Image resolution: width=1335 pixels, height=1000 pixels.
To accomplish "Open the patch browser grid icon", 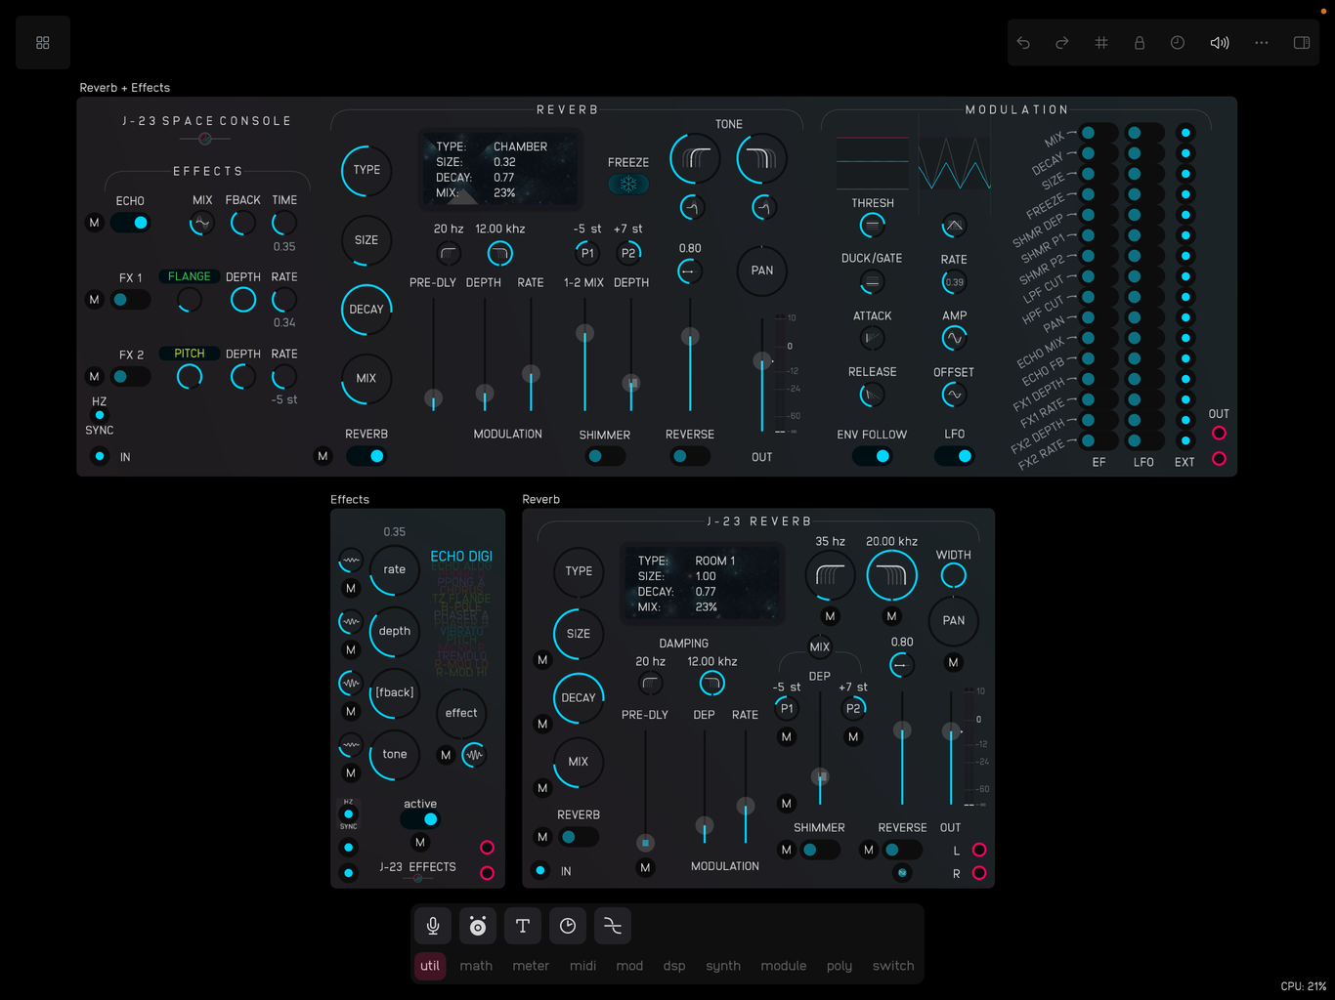I will tap(43, 43).
